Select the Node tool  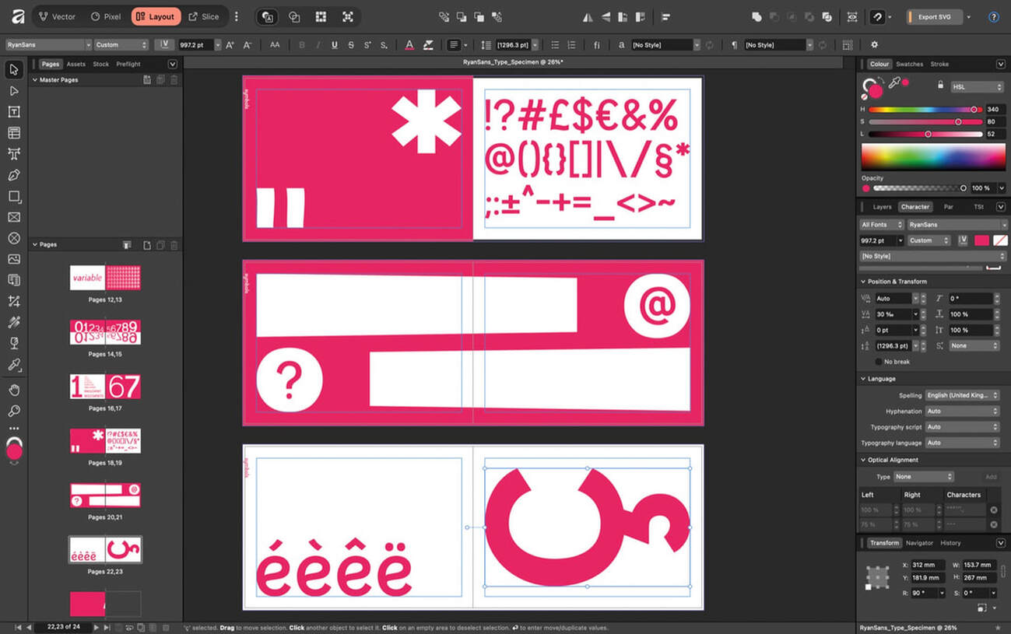[x=14, y=91]
